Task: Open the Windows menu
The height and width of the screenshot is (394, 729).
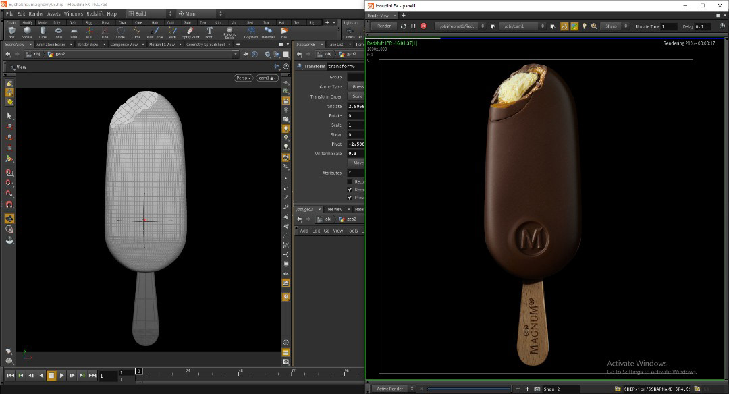Action: [73, 14]
